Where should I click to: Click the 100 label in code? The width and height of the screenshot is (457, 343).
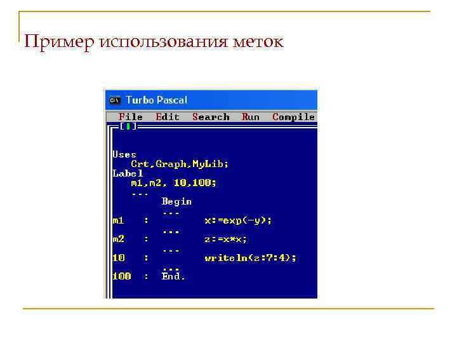(x=122, y=276)
